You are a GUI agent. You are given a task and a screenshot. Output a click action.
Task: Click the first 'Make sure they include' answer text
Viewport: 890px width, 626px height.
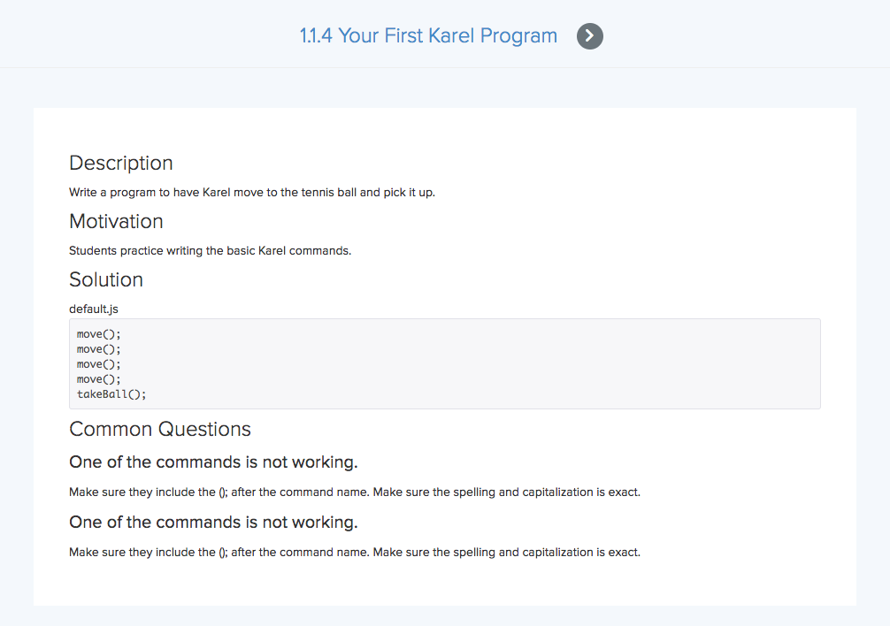click(x=355, y=492)
